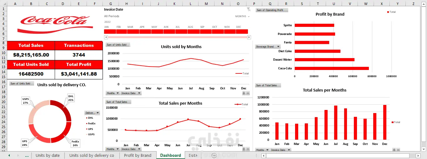
Task: Click the timeline scrollbar left arrow
Action: 106,37
